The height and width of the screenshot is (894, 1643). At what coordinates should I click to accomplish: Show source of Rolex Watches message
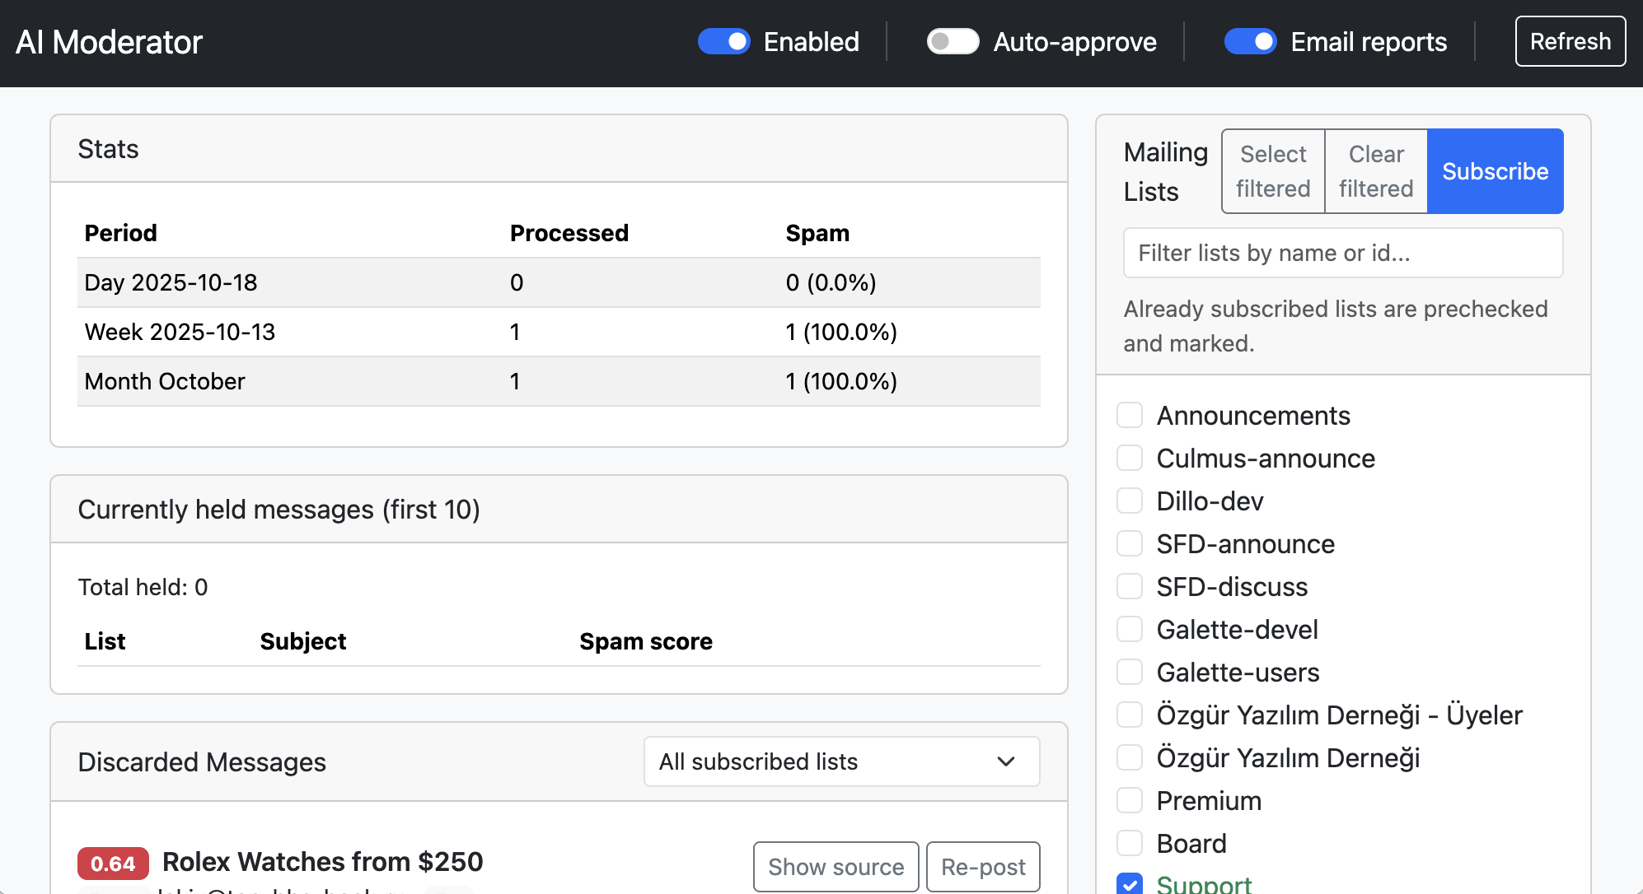[x=836, y=866]
